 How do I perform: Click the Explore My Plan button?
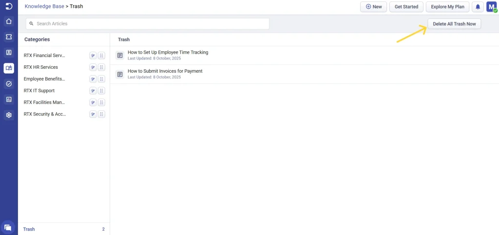pyautogui.click(x=447, y=7)
